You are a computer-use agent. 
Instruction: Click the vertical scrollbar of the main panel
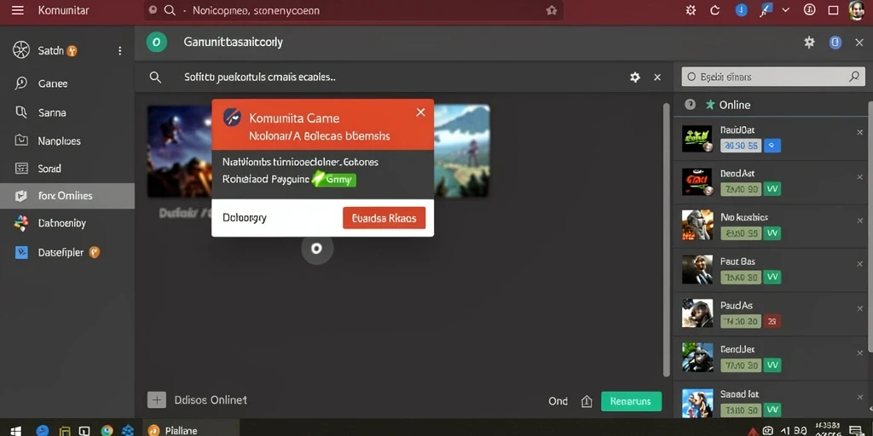click(666, 239)
